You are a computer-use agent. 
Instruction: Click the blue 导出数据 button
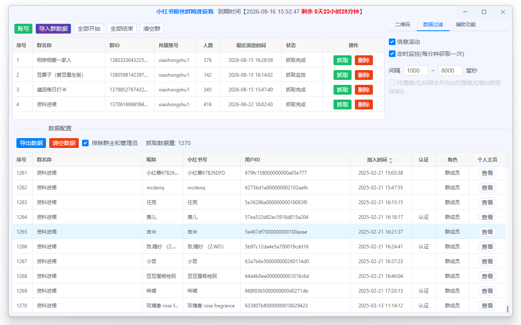click(x=31, y=143)
